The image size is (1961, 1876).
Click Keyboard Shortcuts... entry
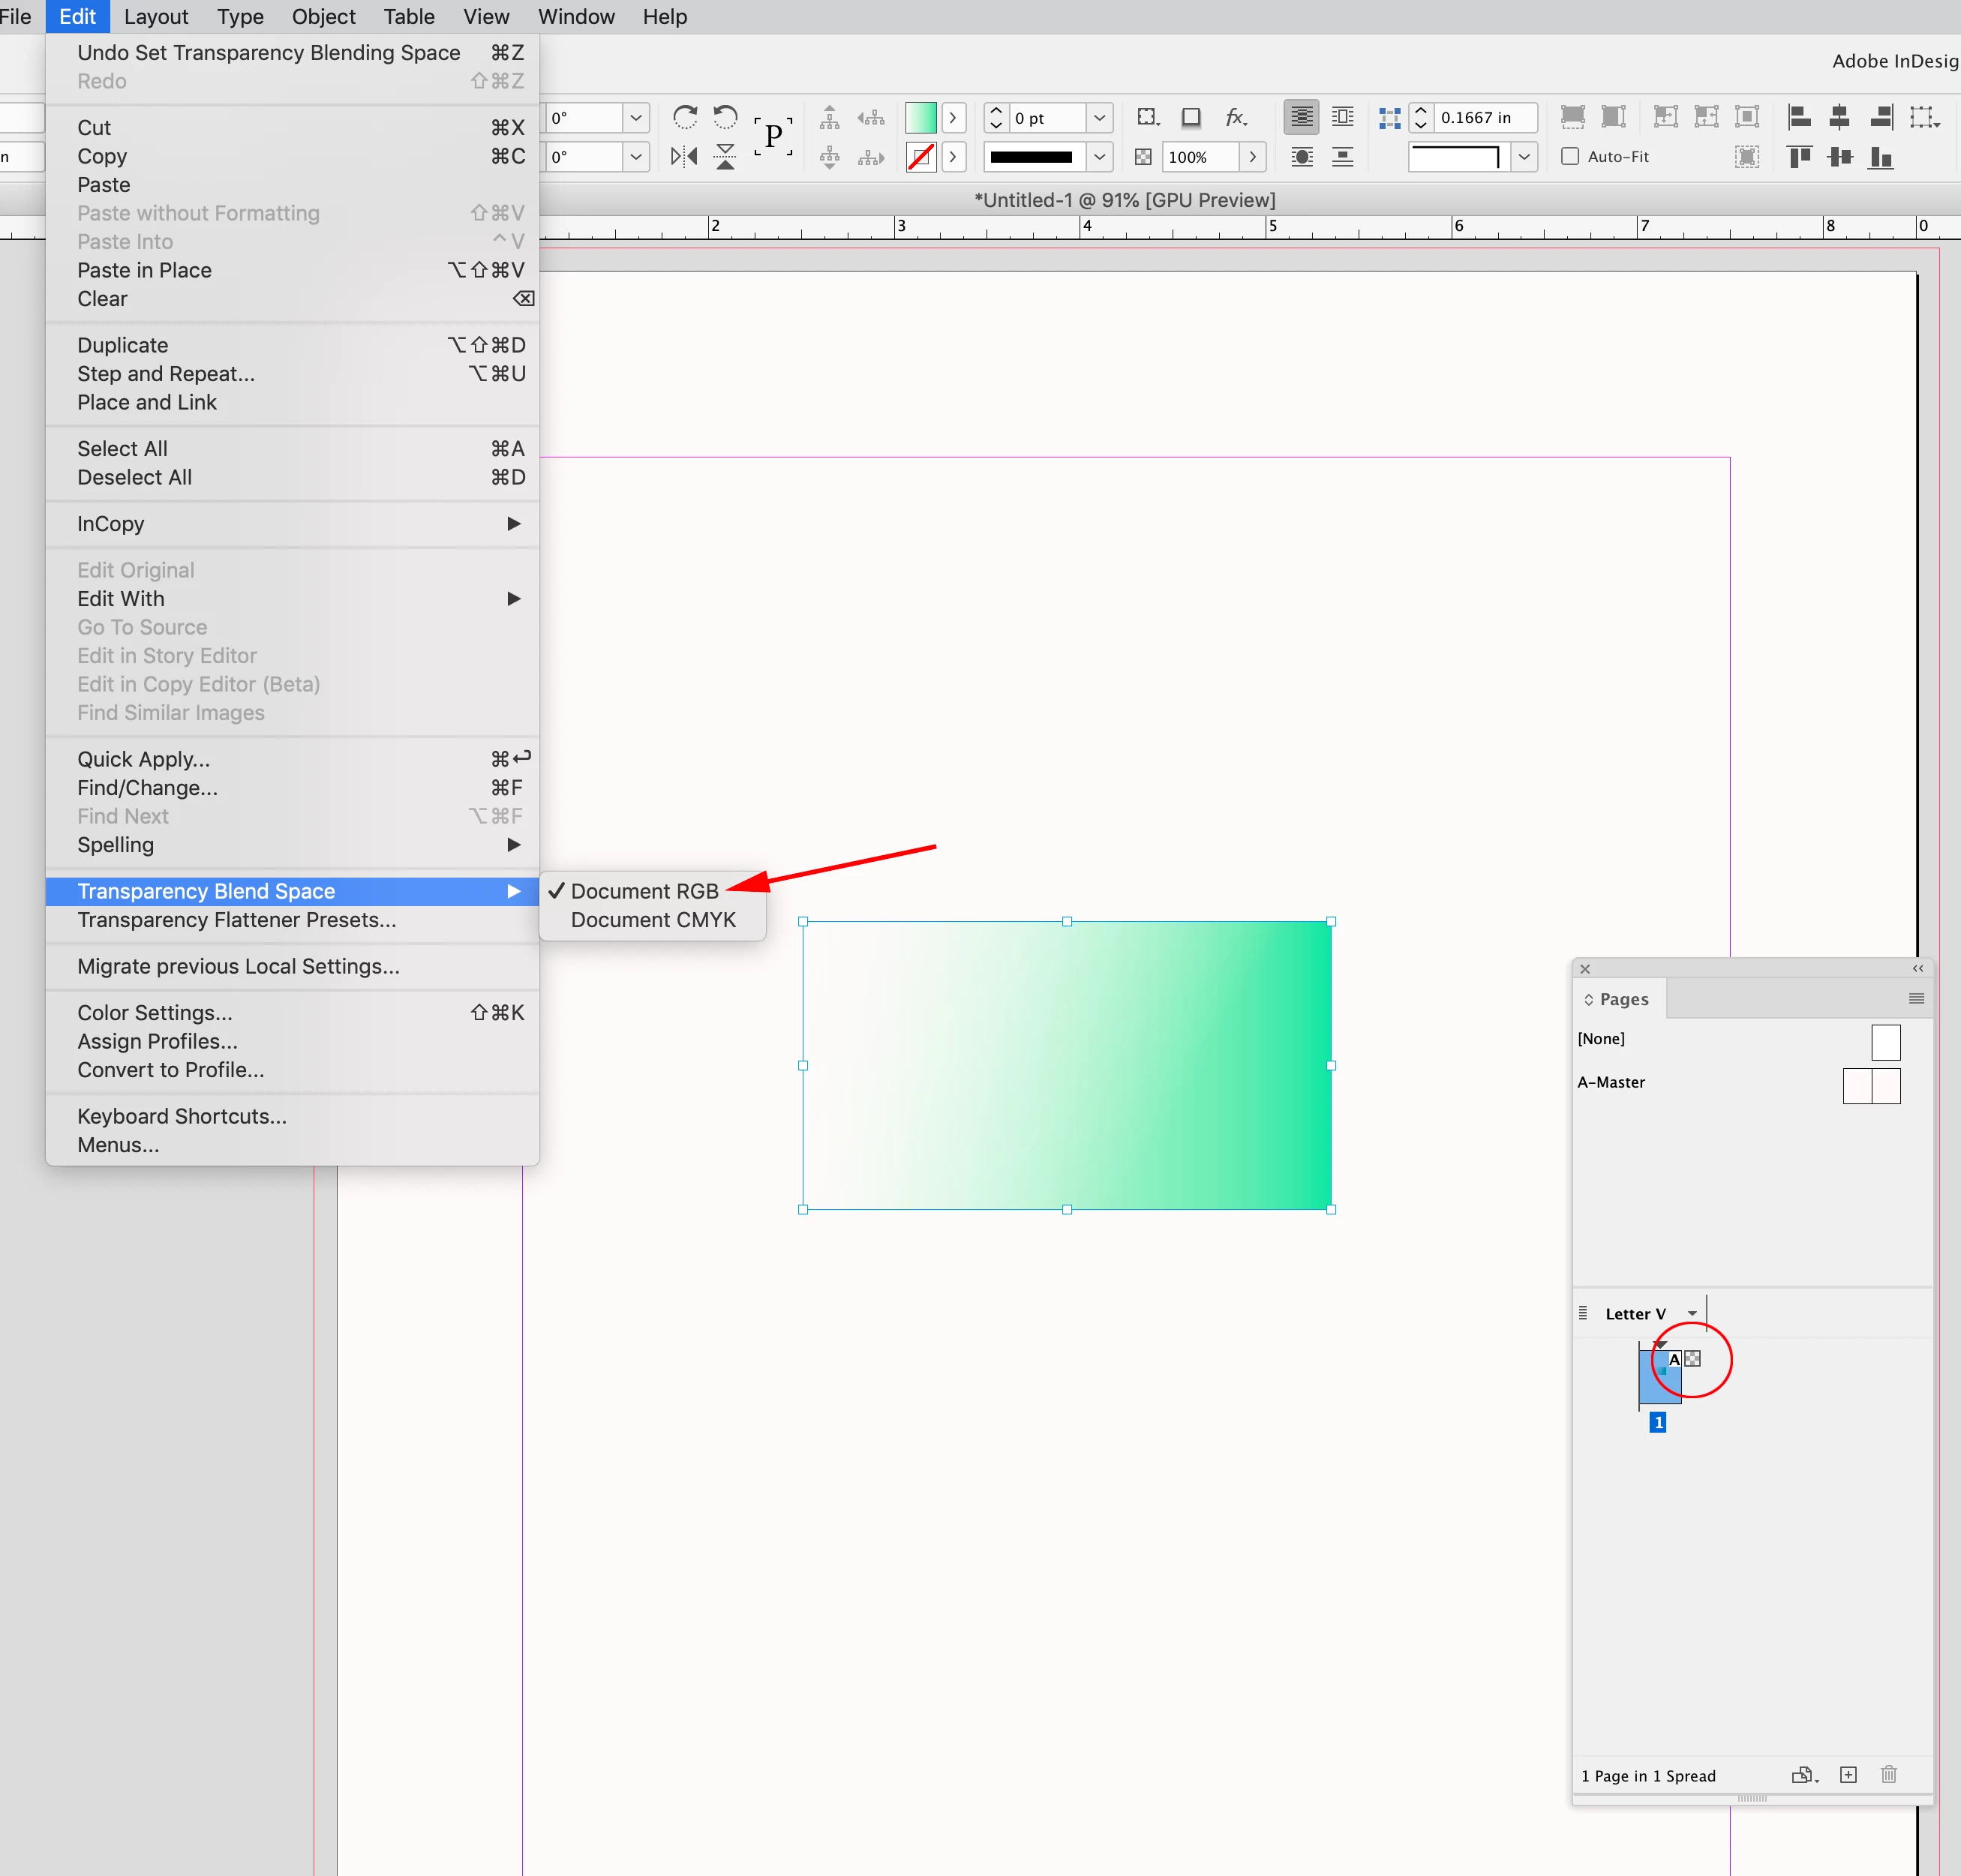[182, 1116]
